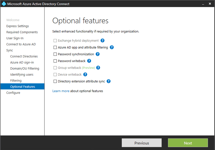215x150 pixels.
Task: Click help icon beside Password writeback
Action: coord(89,61)
